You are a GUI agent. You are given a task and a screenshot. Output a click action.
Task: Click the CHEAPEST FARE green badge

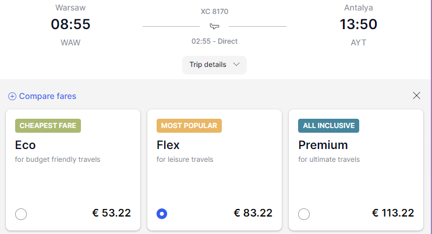(x=48, y=126)
